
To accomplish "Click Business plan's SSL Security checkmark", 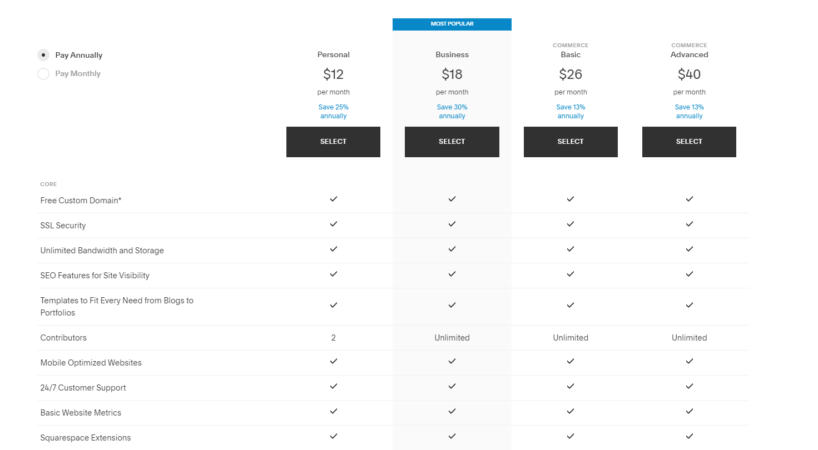I will coord(452,224).
